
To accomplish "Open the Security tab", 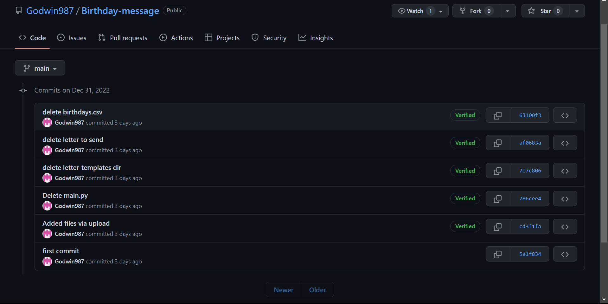I will click(x=269, y=38).
